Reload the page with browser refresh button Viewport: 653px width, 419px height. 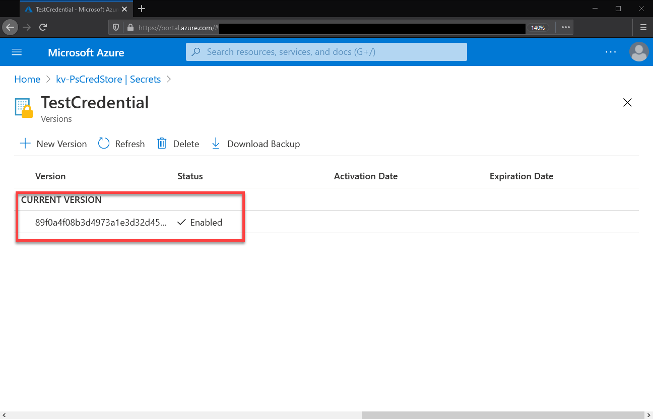43,27
